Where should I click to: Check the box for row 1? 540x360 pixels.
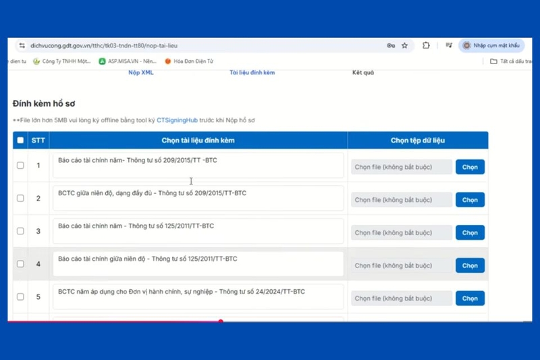(20, 165)
